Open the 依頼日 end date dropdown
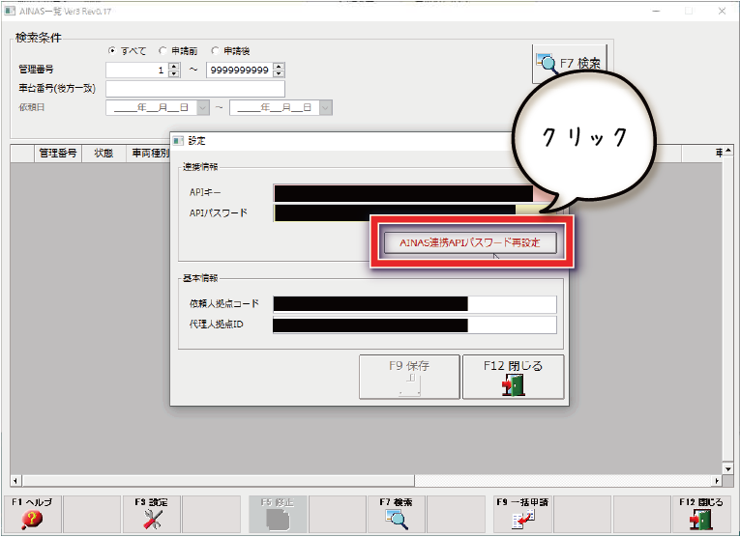The image size is (740, 537). coord(326,108)
